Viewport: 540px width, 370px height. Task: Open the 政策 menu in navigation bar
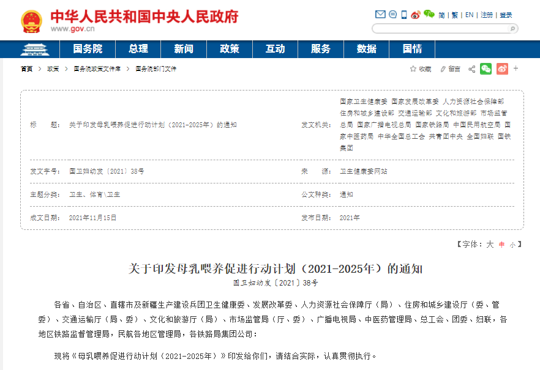coord(230,49)
